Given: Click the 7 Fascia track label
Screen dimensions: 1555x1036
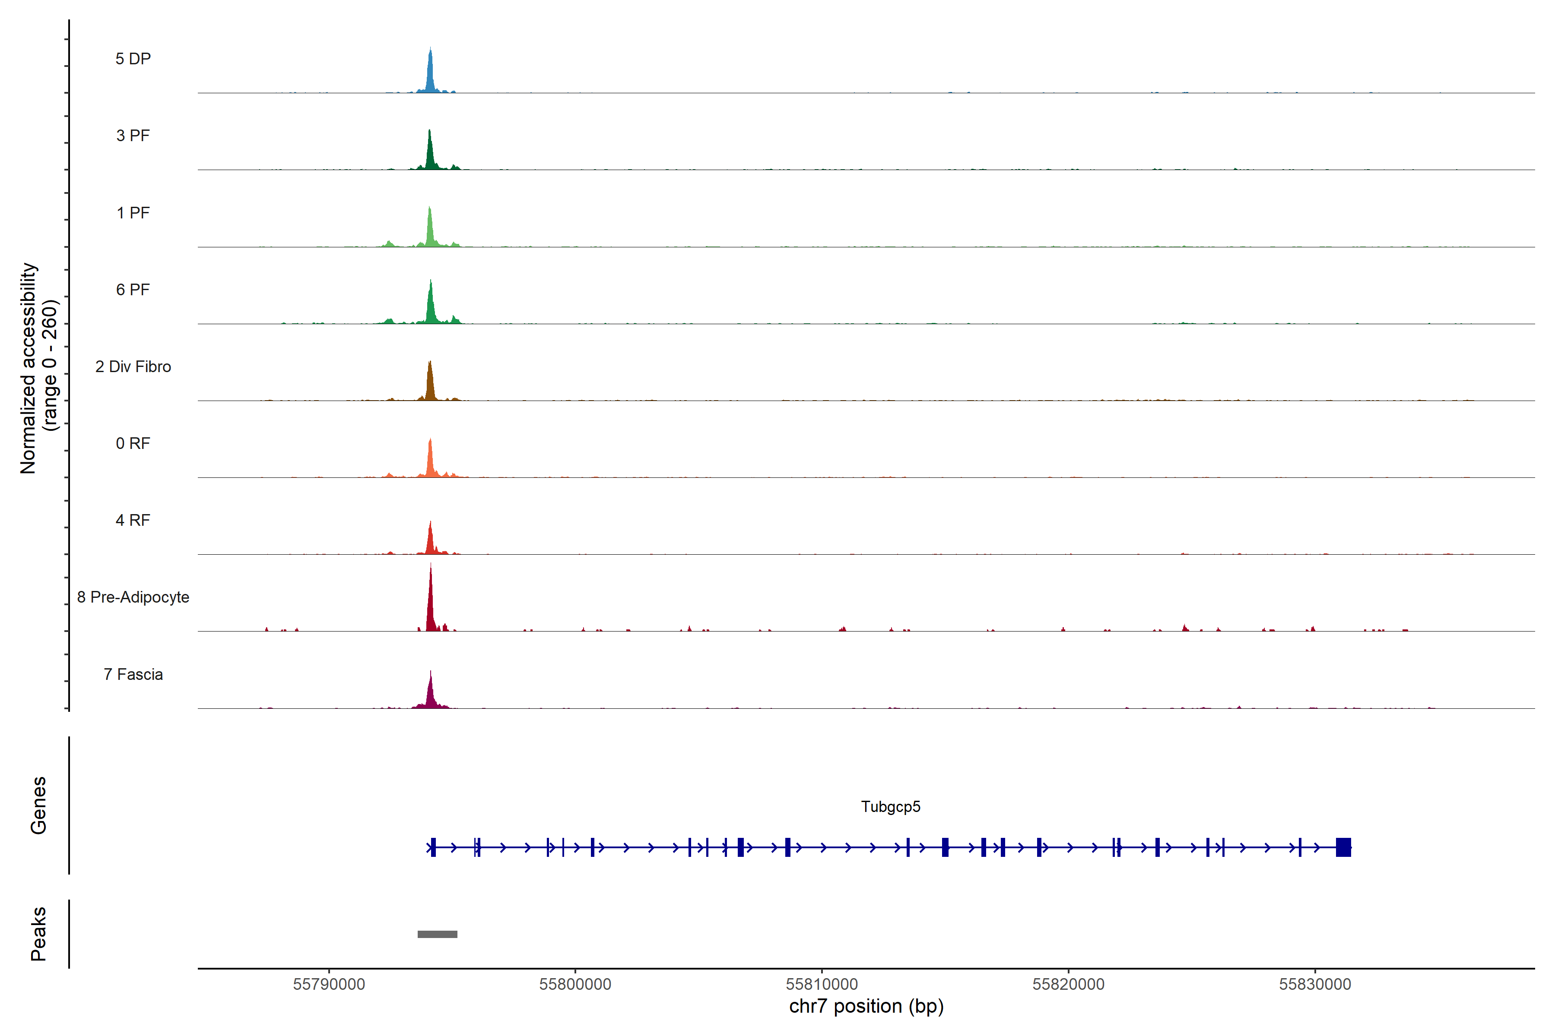Looking at the screenshot, I should (x=133, y=675).
